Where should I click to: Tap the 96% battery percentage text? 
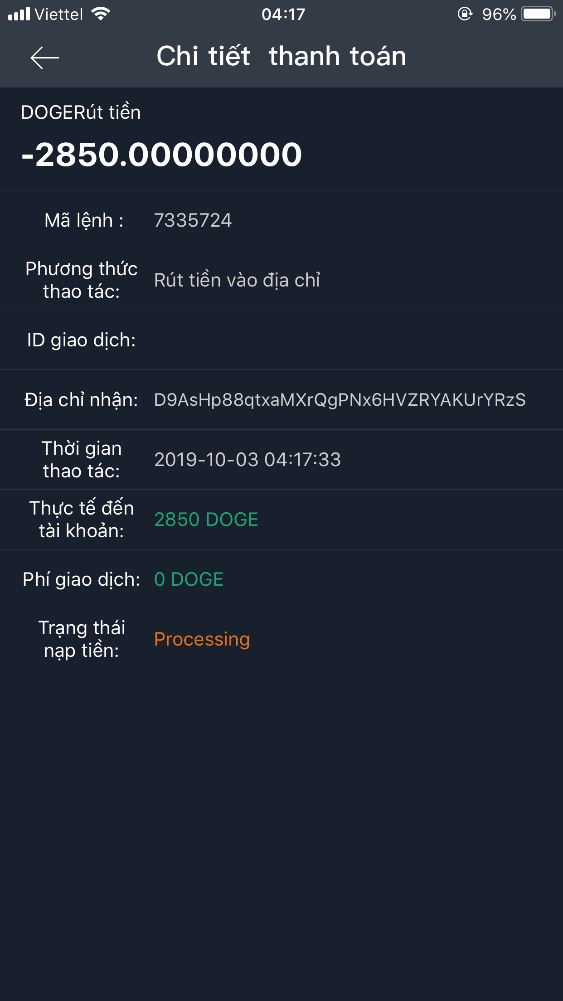coord(499,15)
